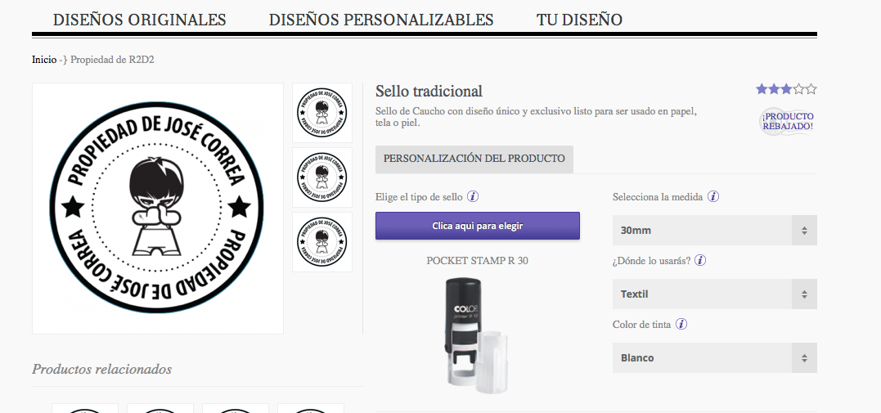Click info icon beside ¿Dónde lo usarás?
The width and height of the screenshot is (881, 413).
(x=700, y=261)
